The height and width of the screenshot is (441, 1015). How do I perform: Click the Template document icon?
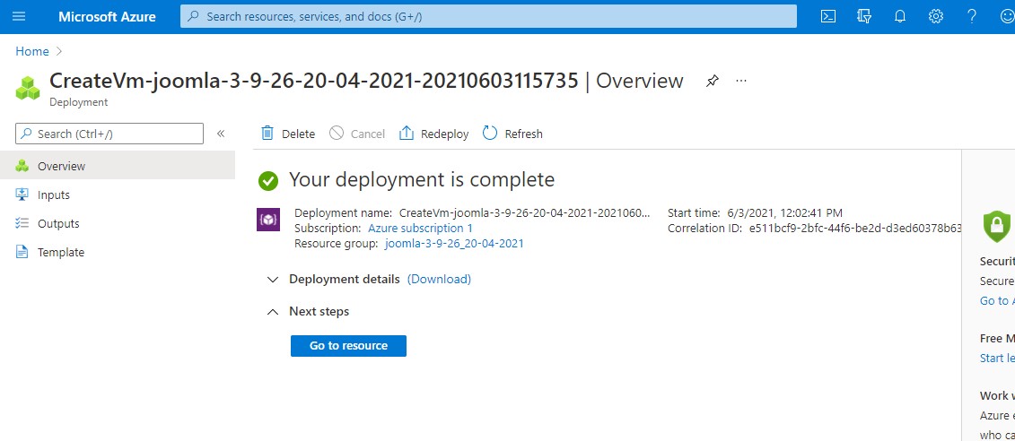pos(22,252)
